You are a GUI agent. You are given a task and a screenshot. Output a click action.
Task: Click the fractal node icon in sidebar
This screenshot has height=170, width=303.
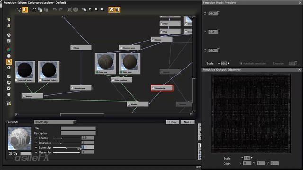pyautogui.click(x=9, y=41)
